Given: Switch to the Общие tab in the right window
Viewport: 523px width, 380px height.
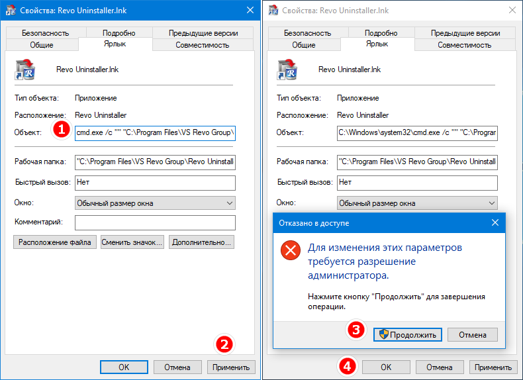Looking at the screenshot, I should click(304, 45).
